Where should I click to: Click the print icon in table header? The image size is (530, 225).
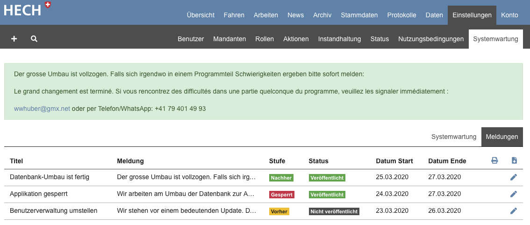click(x=494, y=160)
